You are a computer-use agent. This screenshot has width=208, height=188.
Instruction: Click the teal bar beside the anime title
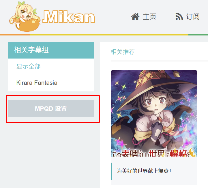[111, 171]
